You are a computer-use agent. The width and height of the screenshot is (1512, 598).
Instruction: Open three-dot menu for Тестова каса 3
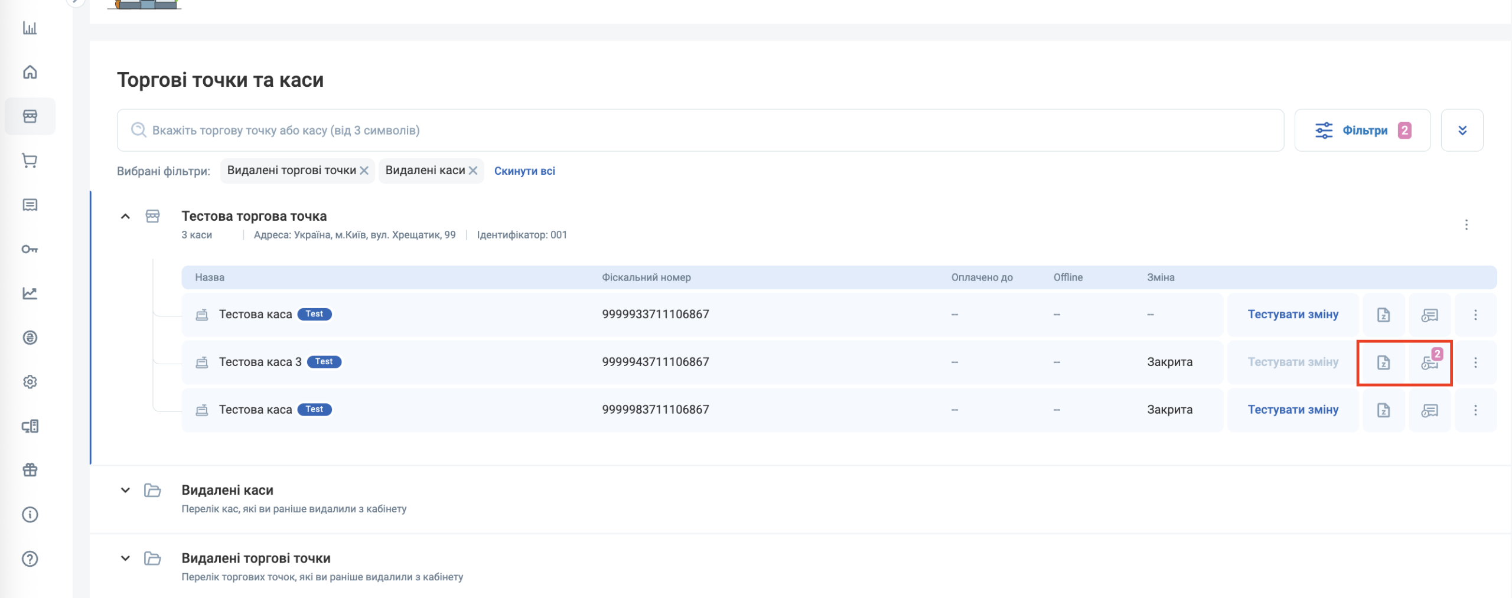click(1475, 362)
